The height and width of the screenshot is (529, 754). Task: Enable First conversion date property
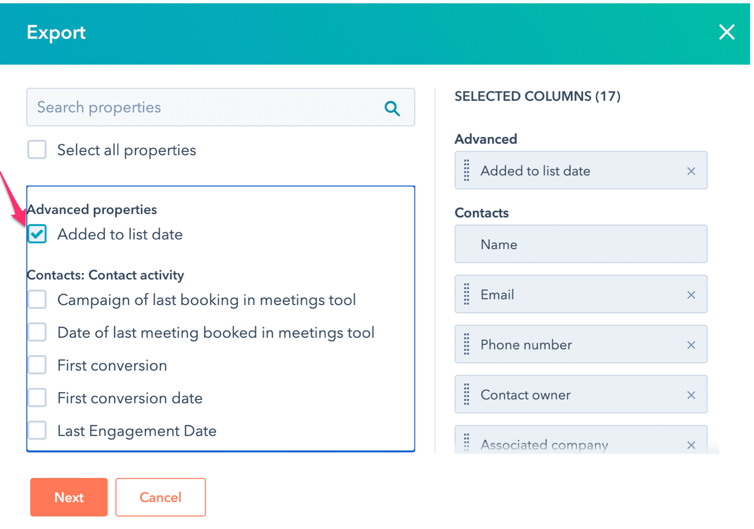click(37, 398)
